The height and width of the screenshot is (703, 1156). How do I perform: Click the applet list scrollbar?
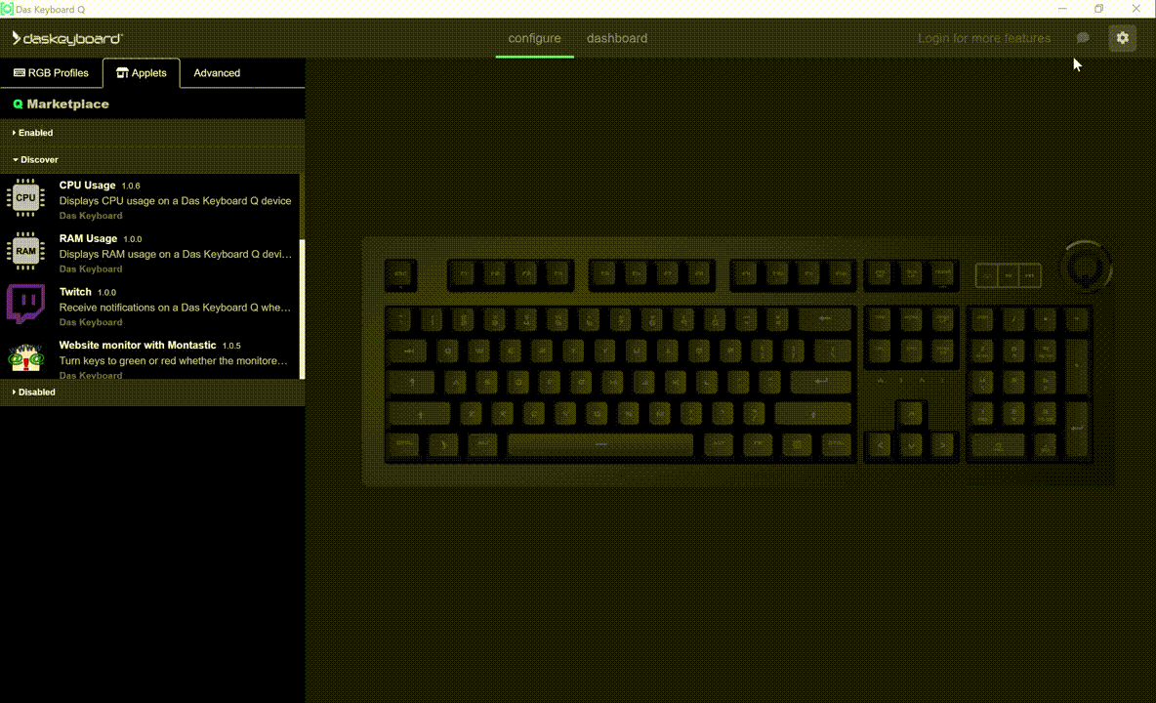click(302, 308)
